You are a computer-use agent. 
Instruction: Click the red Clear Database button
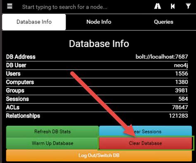click(x=146, y=143)
